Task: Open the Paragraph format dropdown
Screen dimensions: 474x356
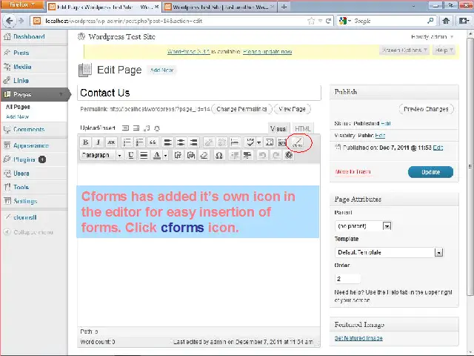Action: tap(101, 155)
